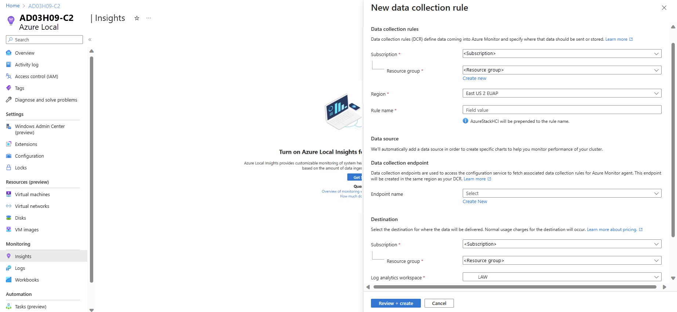Open VM images in Resources section
677x312 pixels.
click(x=27, y=230)
